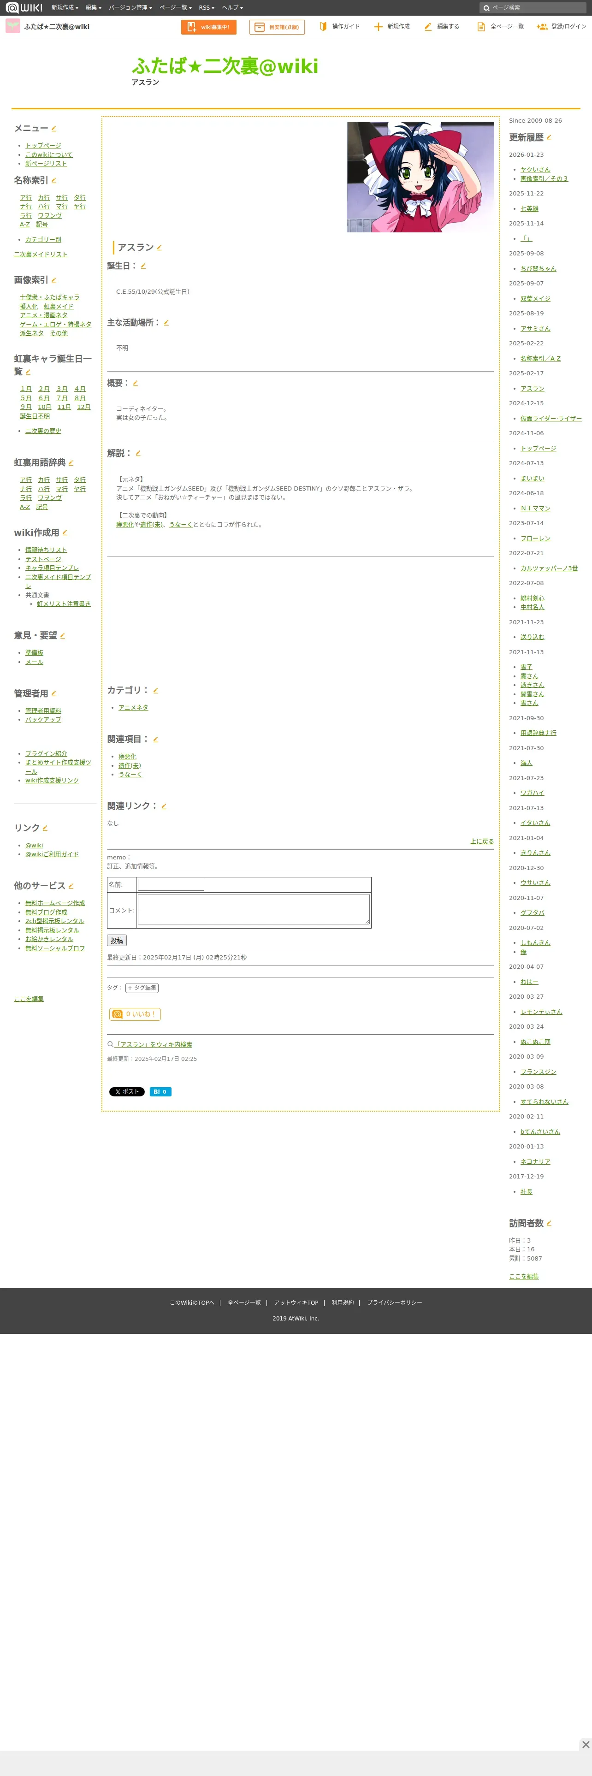
Task: Close the bottom ad banner
Action: (x=585, y=1744)
